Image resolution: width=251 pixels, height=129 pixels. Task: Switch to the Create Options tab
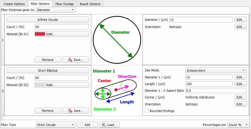click(x=14, y=4)
